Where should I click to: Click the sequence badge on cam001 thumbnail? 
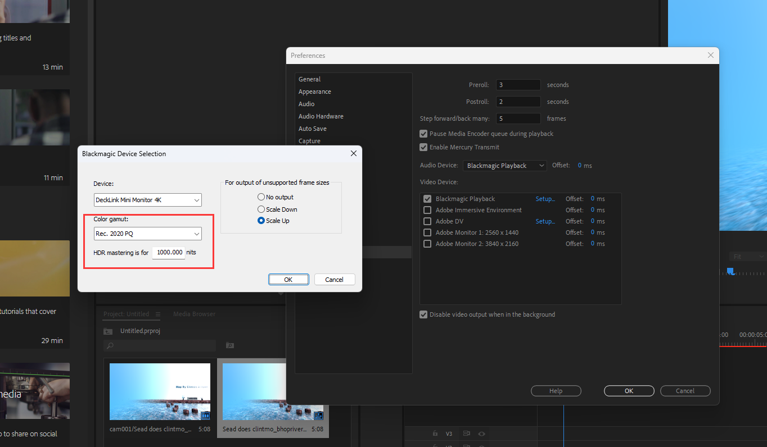click(x=206, y=416)
